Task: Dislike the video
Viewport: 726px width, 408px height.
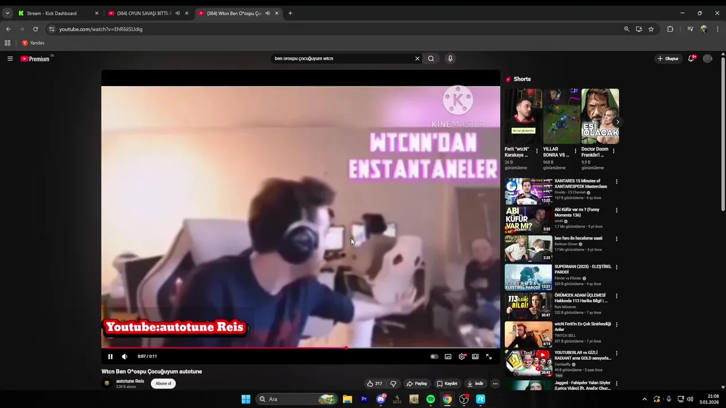Action: pyautogui.click(x=393, y=384)
